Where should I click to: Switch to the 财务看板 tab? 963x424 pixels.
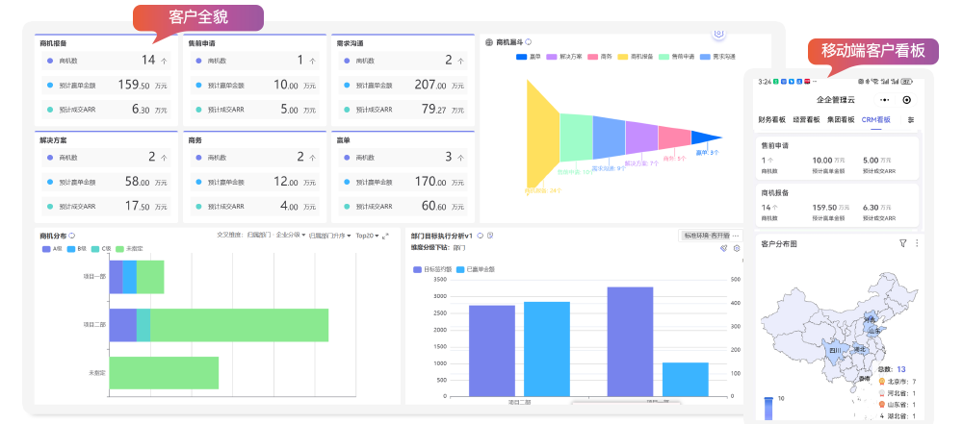pyautogui.click(x=773, y=120)
